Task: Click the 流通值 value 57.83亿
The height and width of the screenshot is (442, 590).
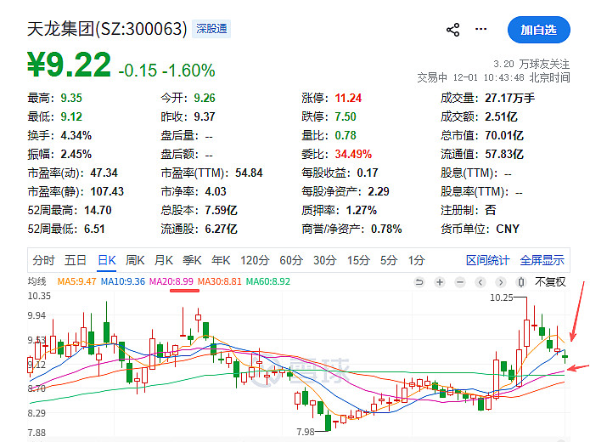Action: point(504,154)
